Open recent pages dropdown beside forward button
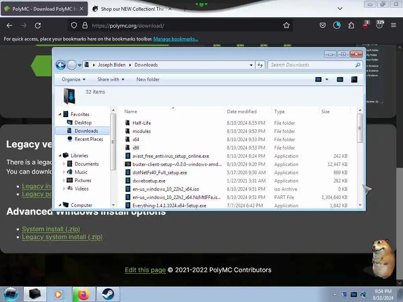The height and width of the screenshot is (302, 403). [x=79, y=65]
